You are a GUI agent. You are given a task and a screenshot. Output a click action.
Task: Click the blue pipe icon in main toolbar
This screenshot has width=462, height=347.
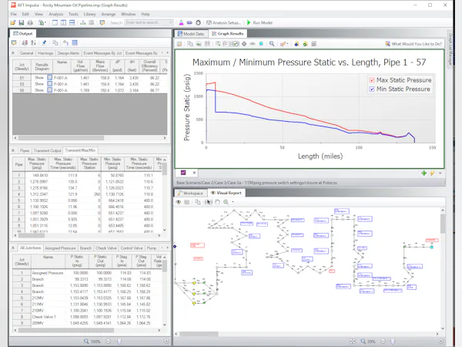(x=189, y=22)
